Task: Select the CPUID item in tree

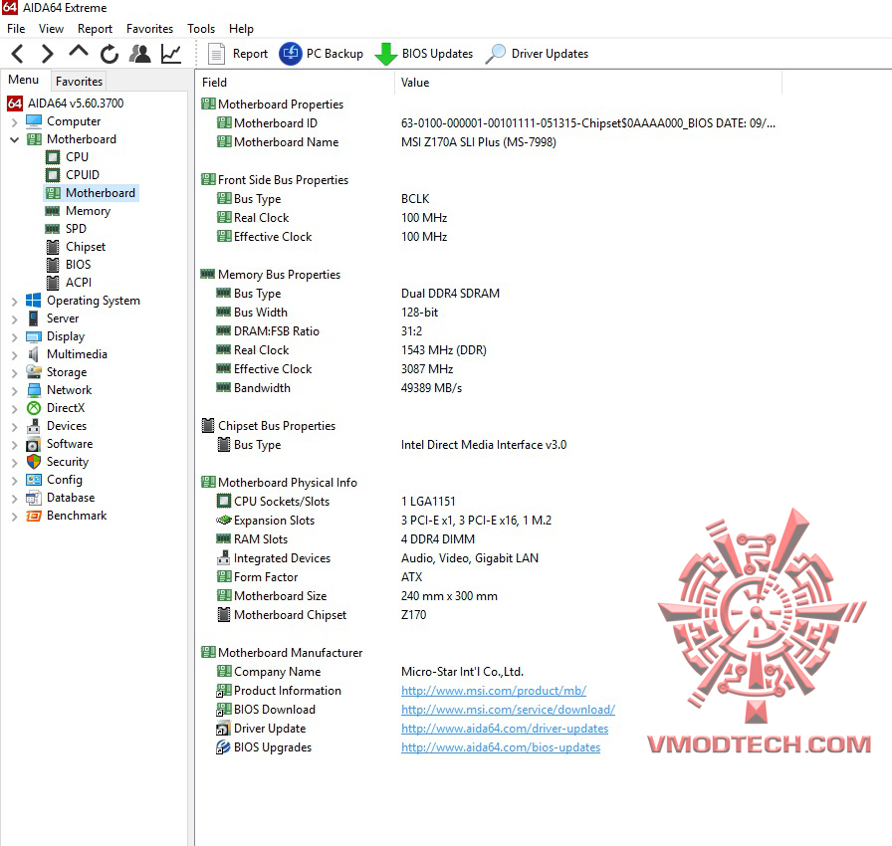Action: tap(83, 174)
